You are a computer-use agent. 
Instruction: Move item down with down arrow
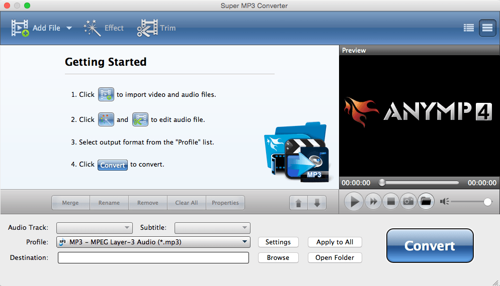pyautogui.click(x=317, y=203)
